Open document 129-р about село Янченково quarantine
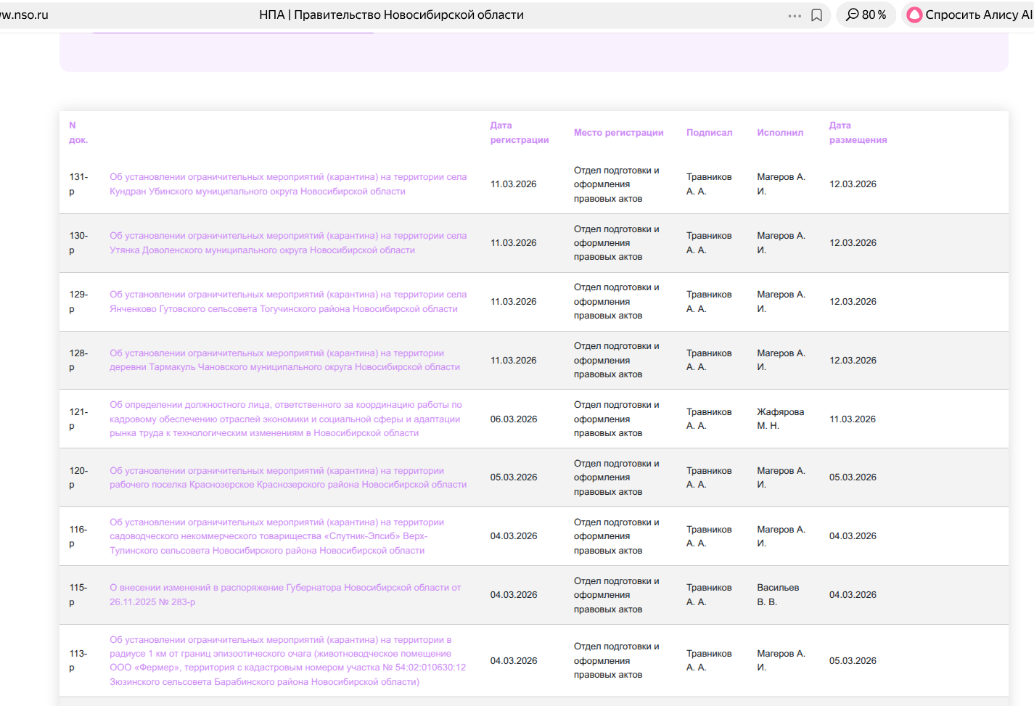Viewport: 1034px width, 706px height. [288, 302]
